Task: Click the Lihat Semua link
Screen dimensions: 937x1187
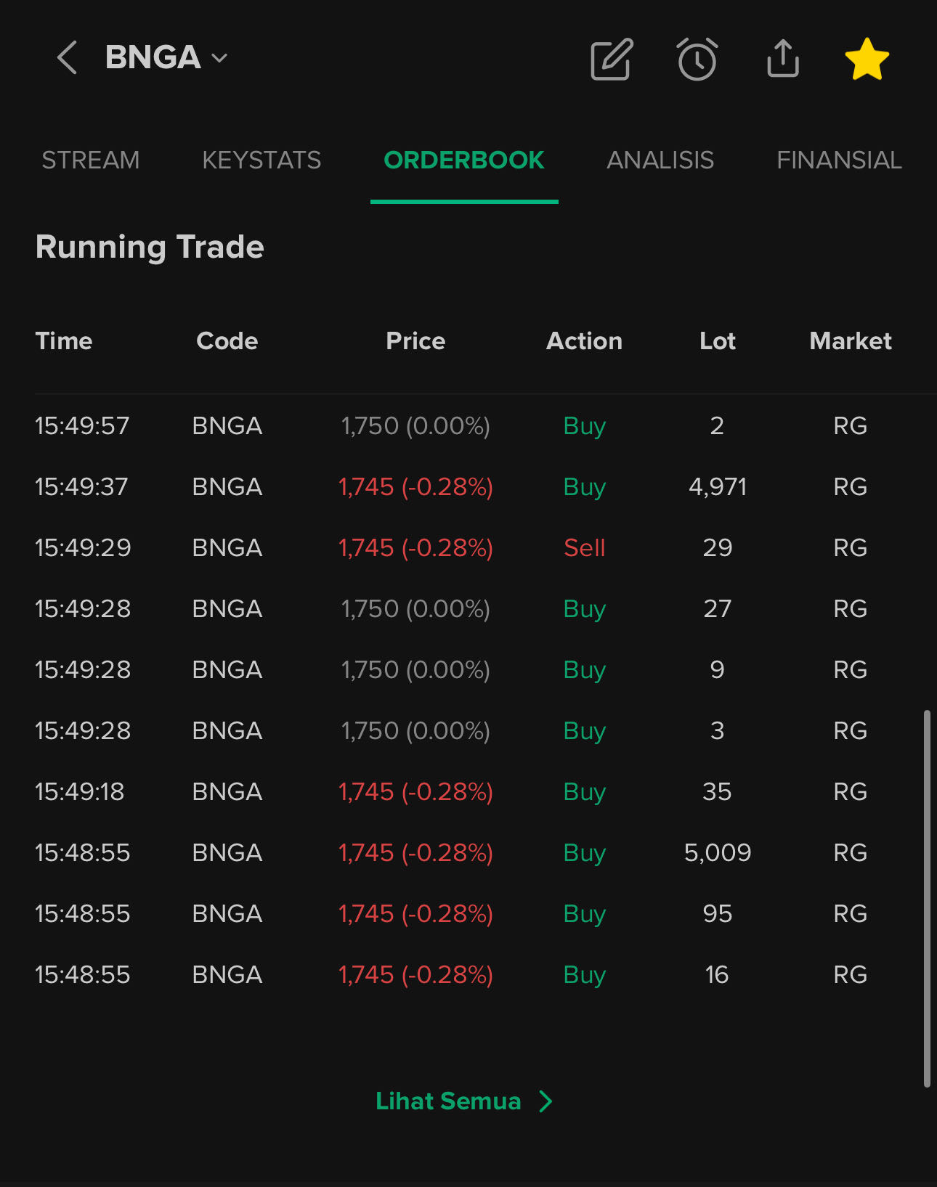Action: click(448, 1101)
